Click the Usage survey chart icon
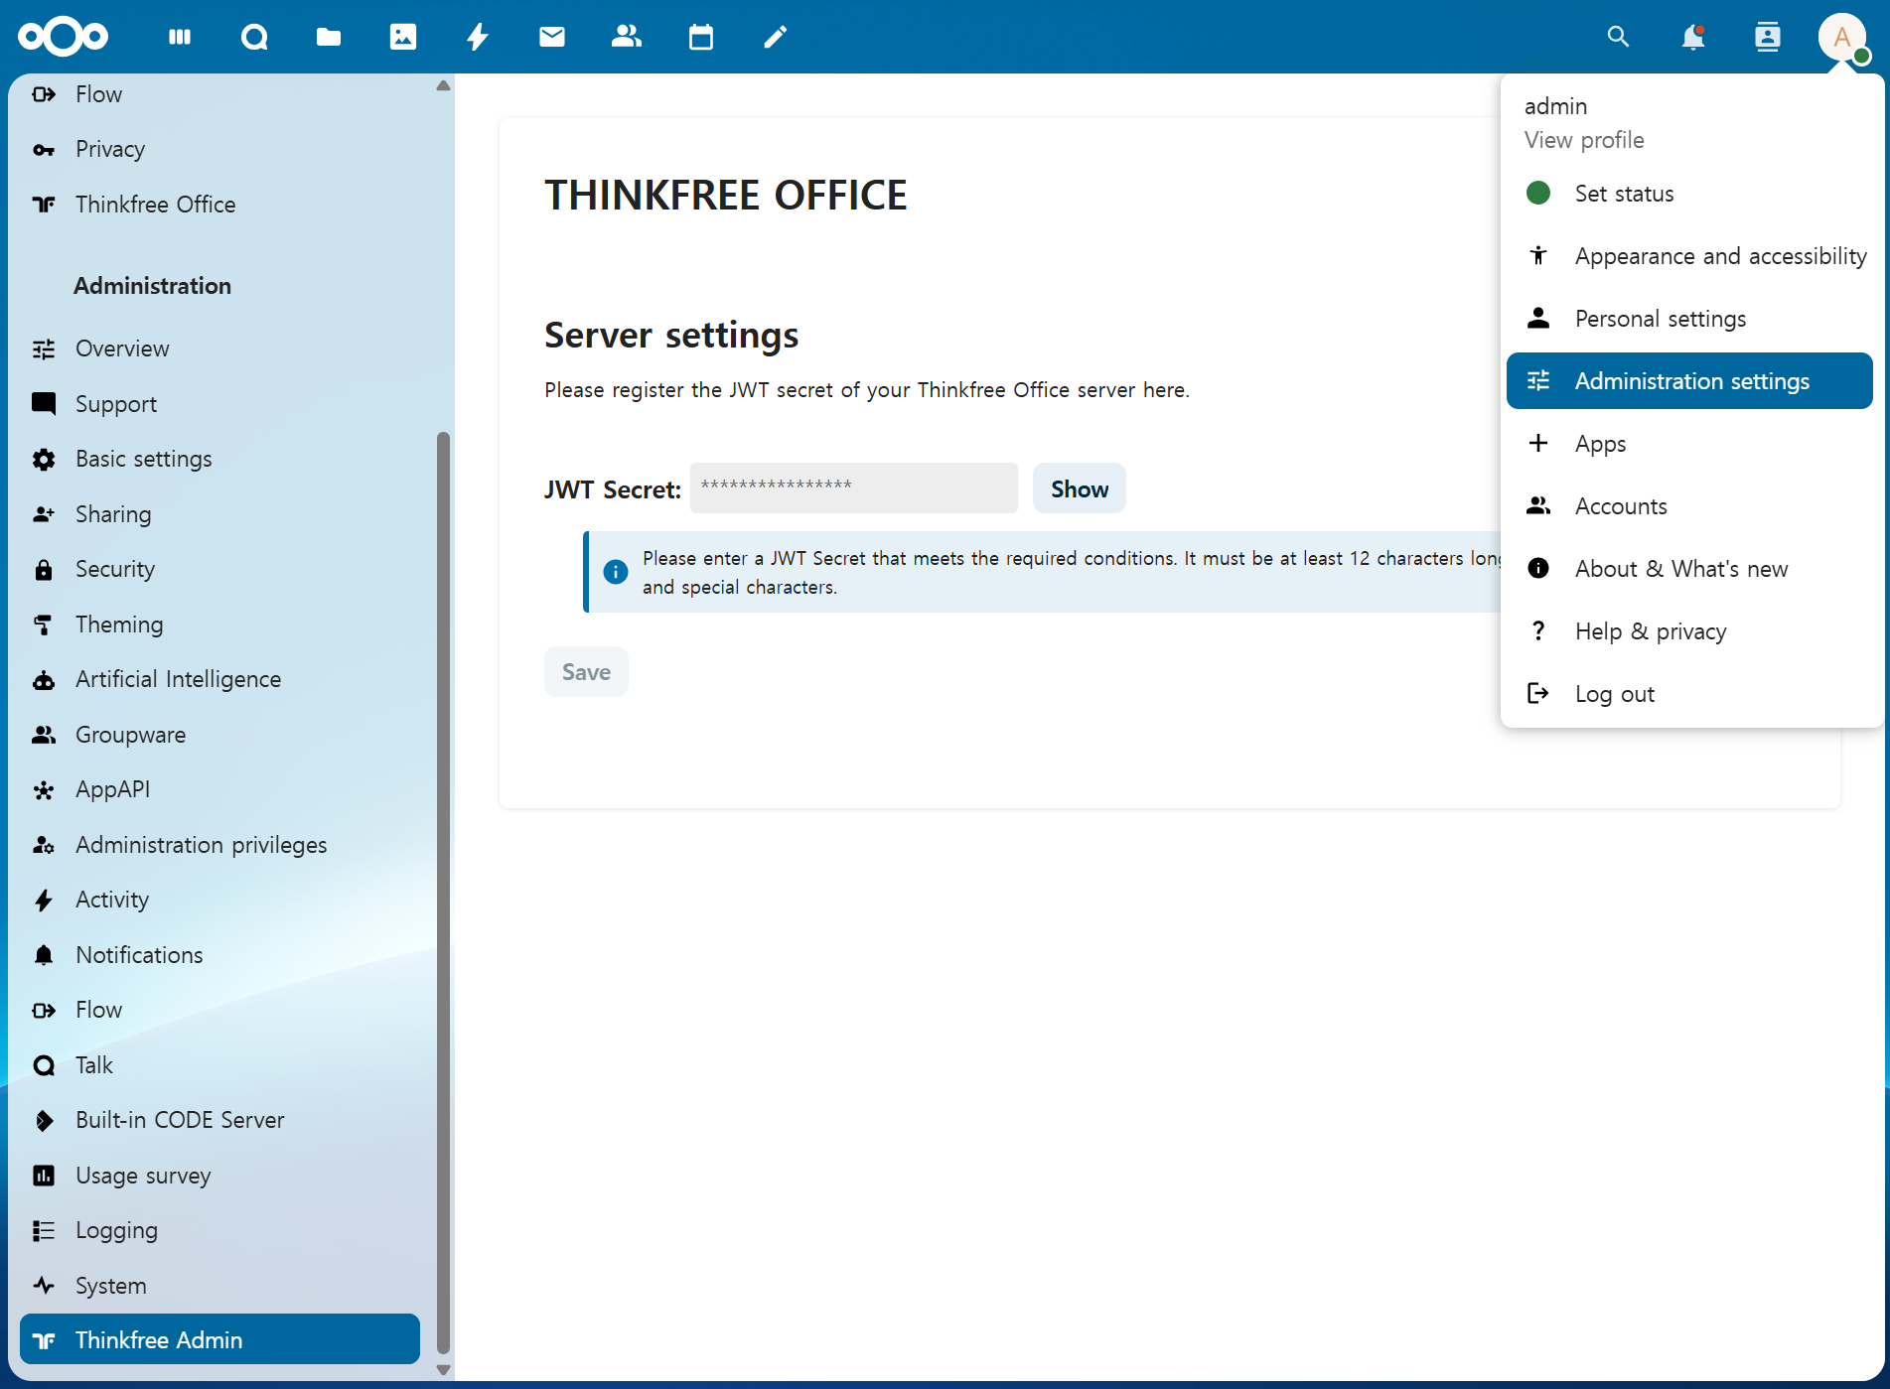The image size is (1890, 1389). 44,1176
